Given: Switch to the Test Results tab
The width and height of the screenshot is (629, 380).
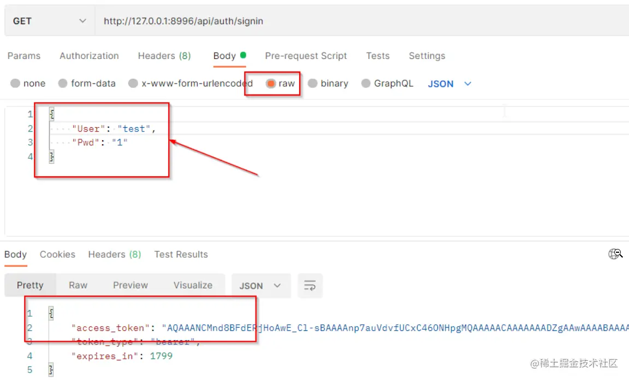Looking at the screenshot, I should pos(181,254).
